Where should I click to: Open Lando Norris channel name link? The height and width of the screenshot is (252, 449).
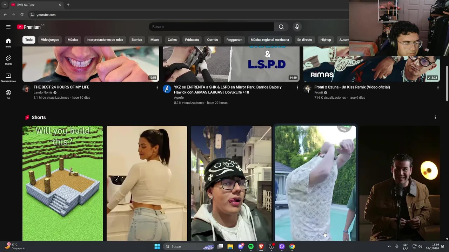(43, 92)
